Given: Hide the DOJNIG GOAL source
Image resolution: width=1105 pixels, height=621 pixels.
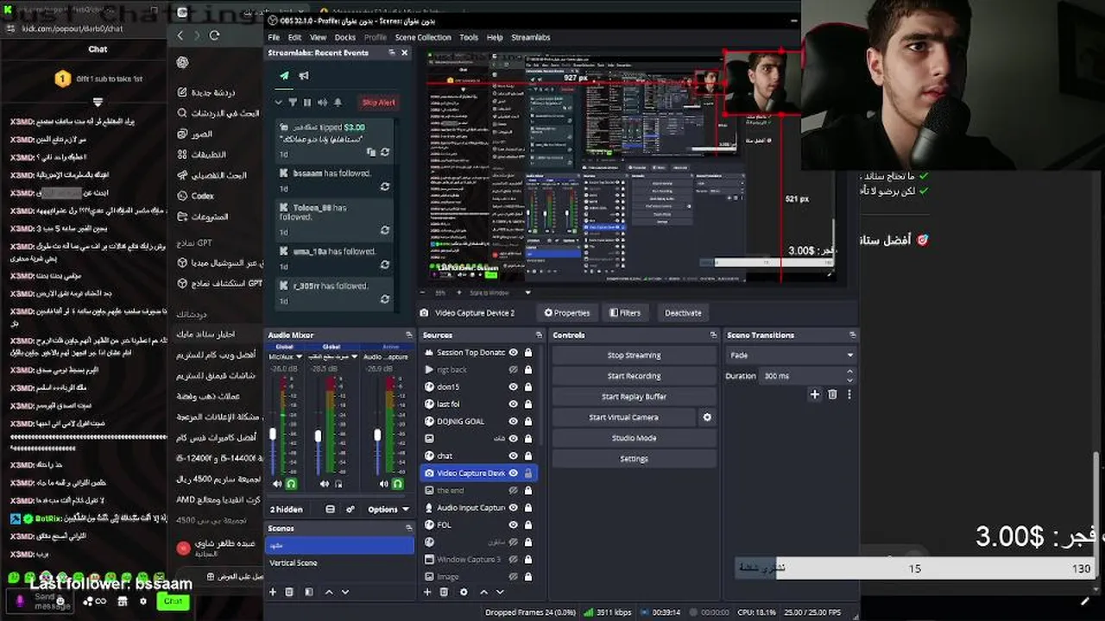Looking at the screenshot, I should point(514,422).
